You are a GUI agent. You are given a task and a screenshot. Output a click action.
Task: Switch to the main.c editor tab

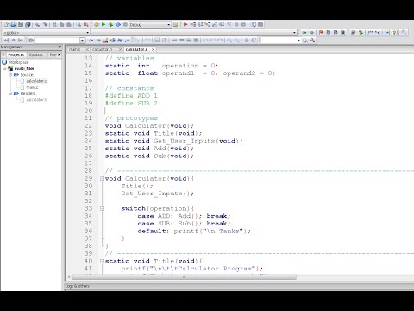tap(74, 49)
